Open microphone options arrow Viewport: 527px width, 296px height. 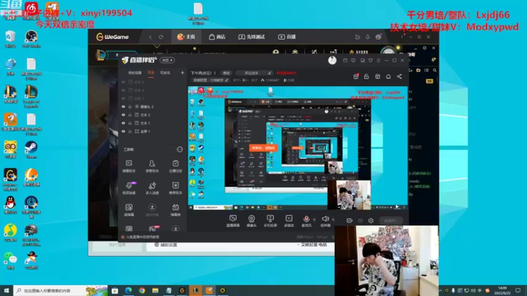(314, 220)
